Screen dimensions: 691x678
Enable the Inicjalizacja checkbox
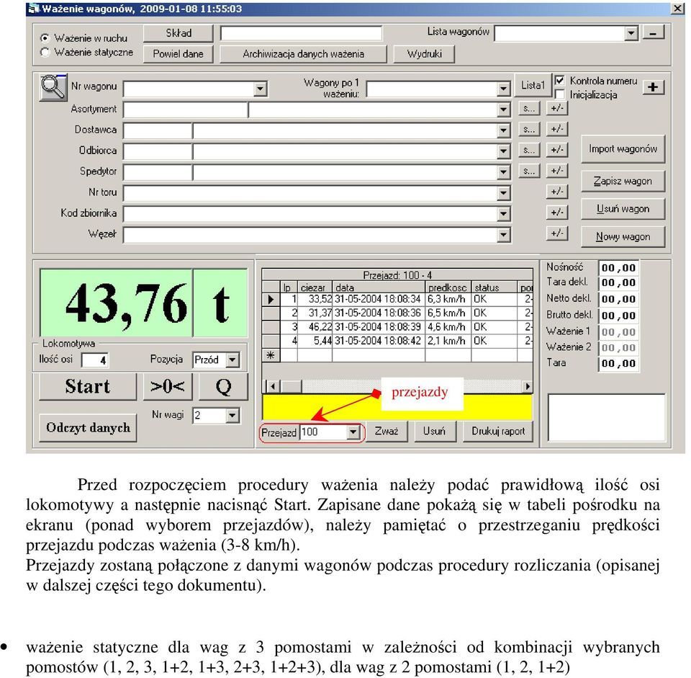pyautogui.click(x=559, y=94)
